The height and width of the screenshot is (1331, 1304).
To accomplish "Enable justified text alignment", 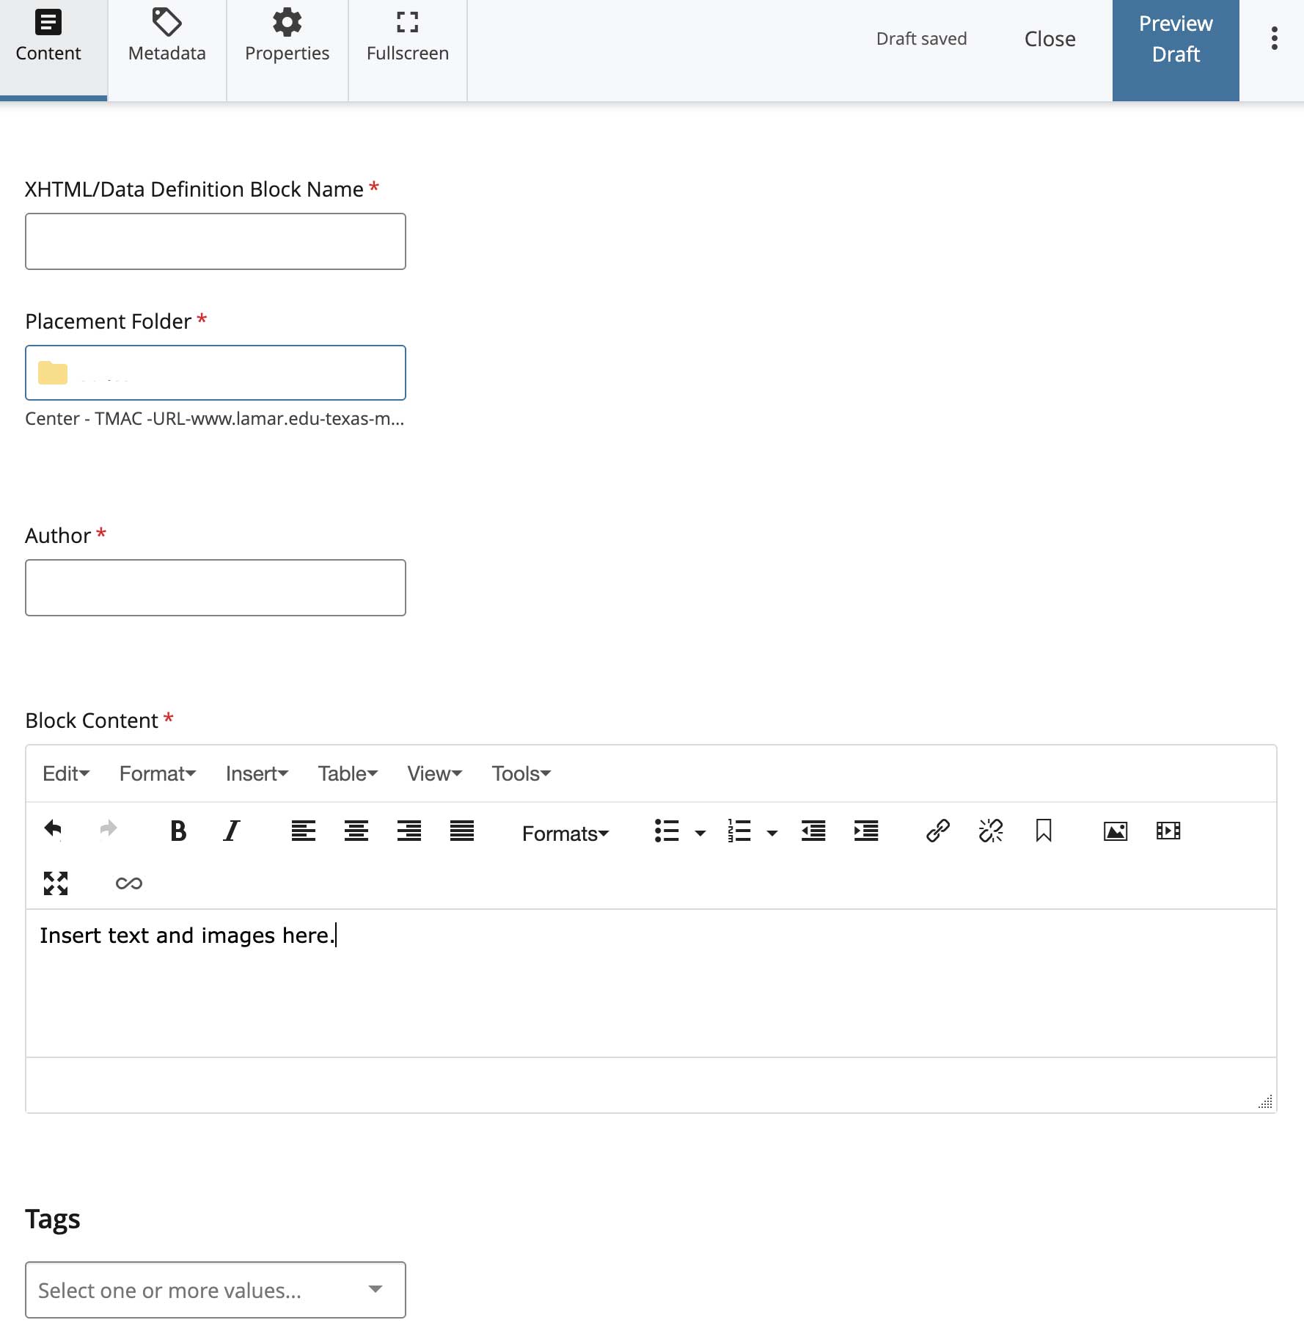I will (x=462, y=831).
